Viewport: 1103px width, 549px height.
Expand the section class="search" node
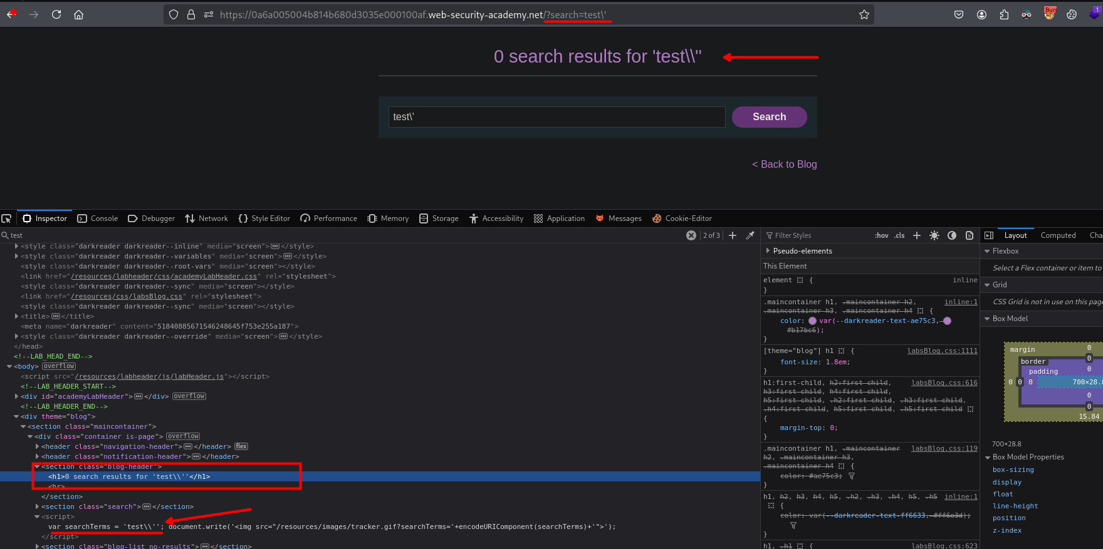(x=37, y=507)
